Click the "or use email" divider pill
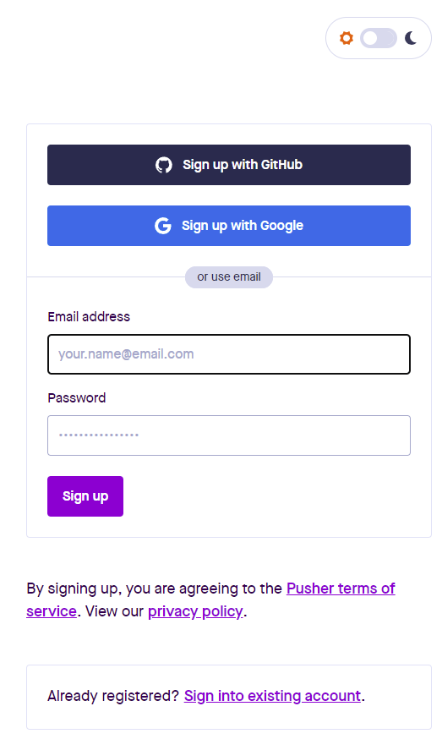Image resolution: width=442 pixels, height=750 pixels. (x=229, y=277)
